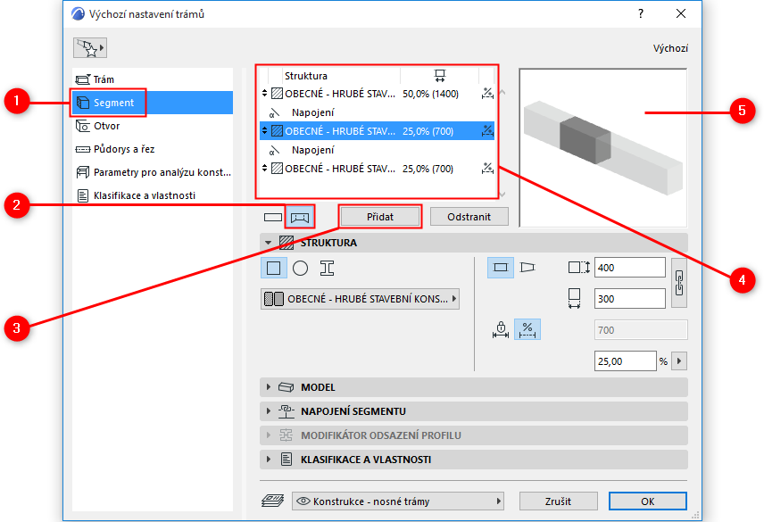
Task: Select rectangular cross-section shape
Action: click(x=273, y=269)
